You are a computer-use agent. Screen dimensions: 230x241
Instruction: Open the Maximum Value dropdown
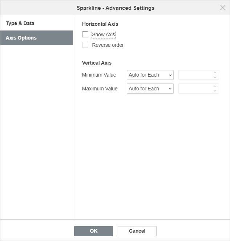pyautogui.click(x=150, y=89)
